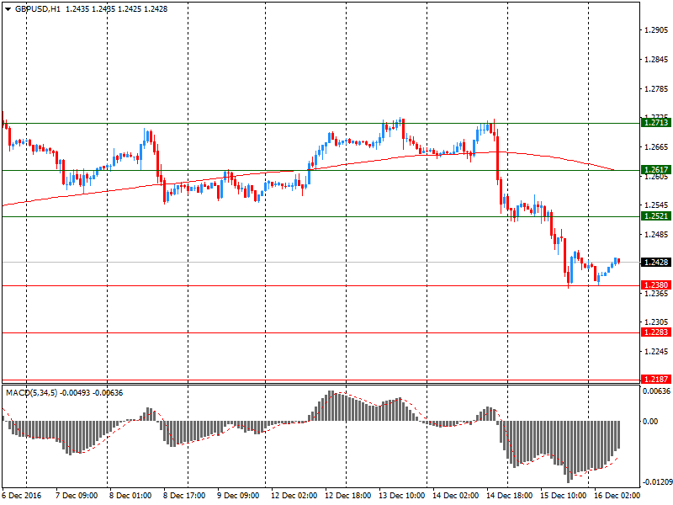673x505 pixels.
Task: Click the price axis value 1.2365
Action: 656,293
